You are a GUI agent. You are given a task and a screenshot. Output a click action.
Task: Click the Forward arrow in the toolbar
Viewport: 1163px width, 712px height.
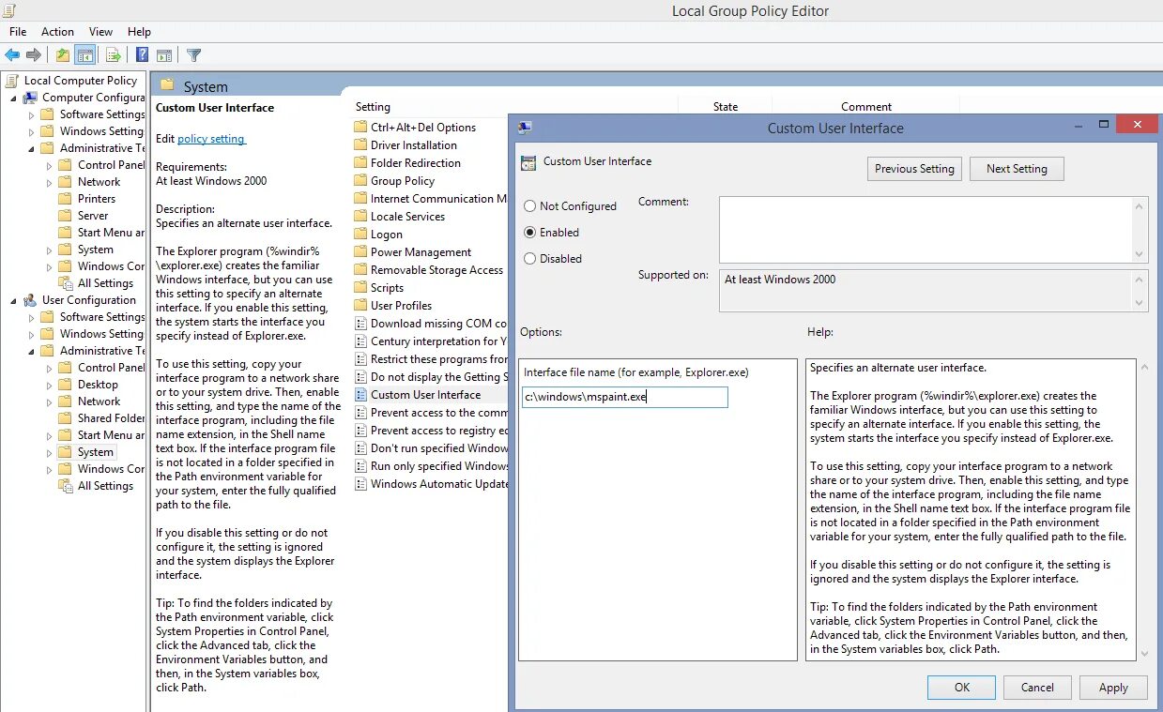coord(34,55)
